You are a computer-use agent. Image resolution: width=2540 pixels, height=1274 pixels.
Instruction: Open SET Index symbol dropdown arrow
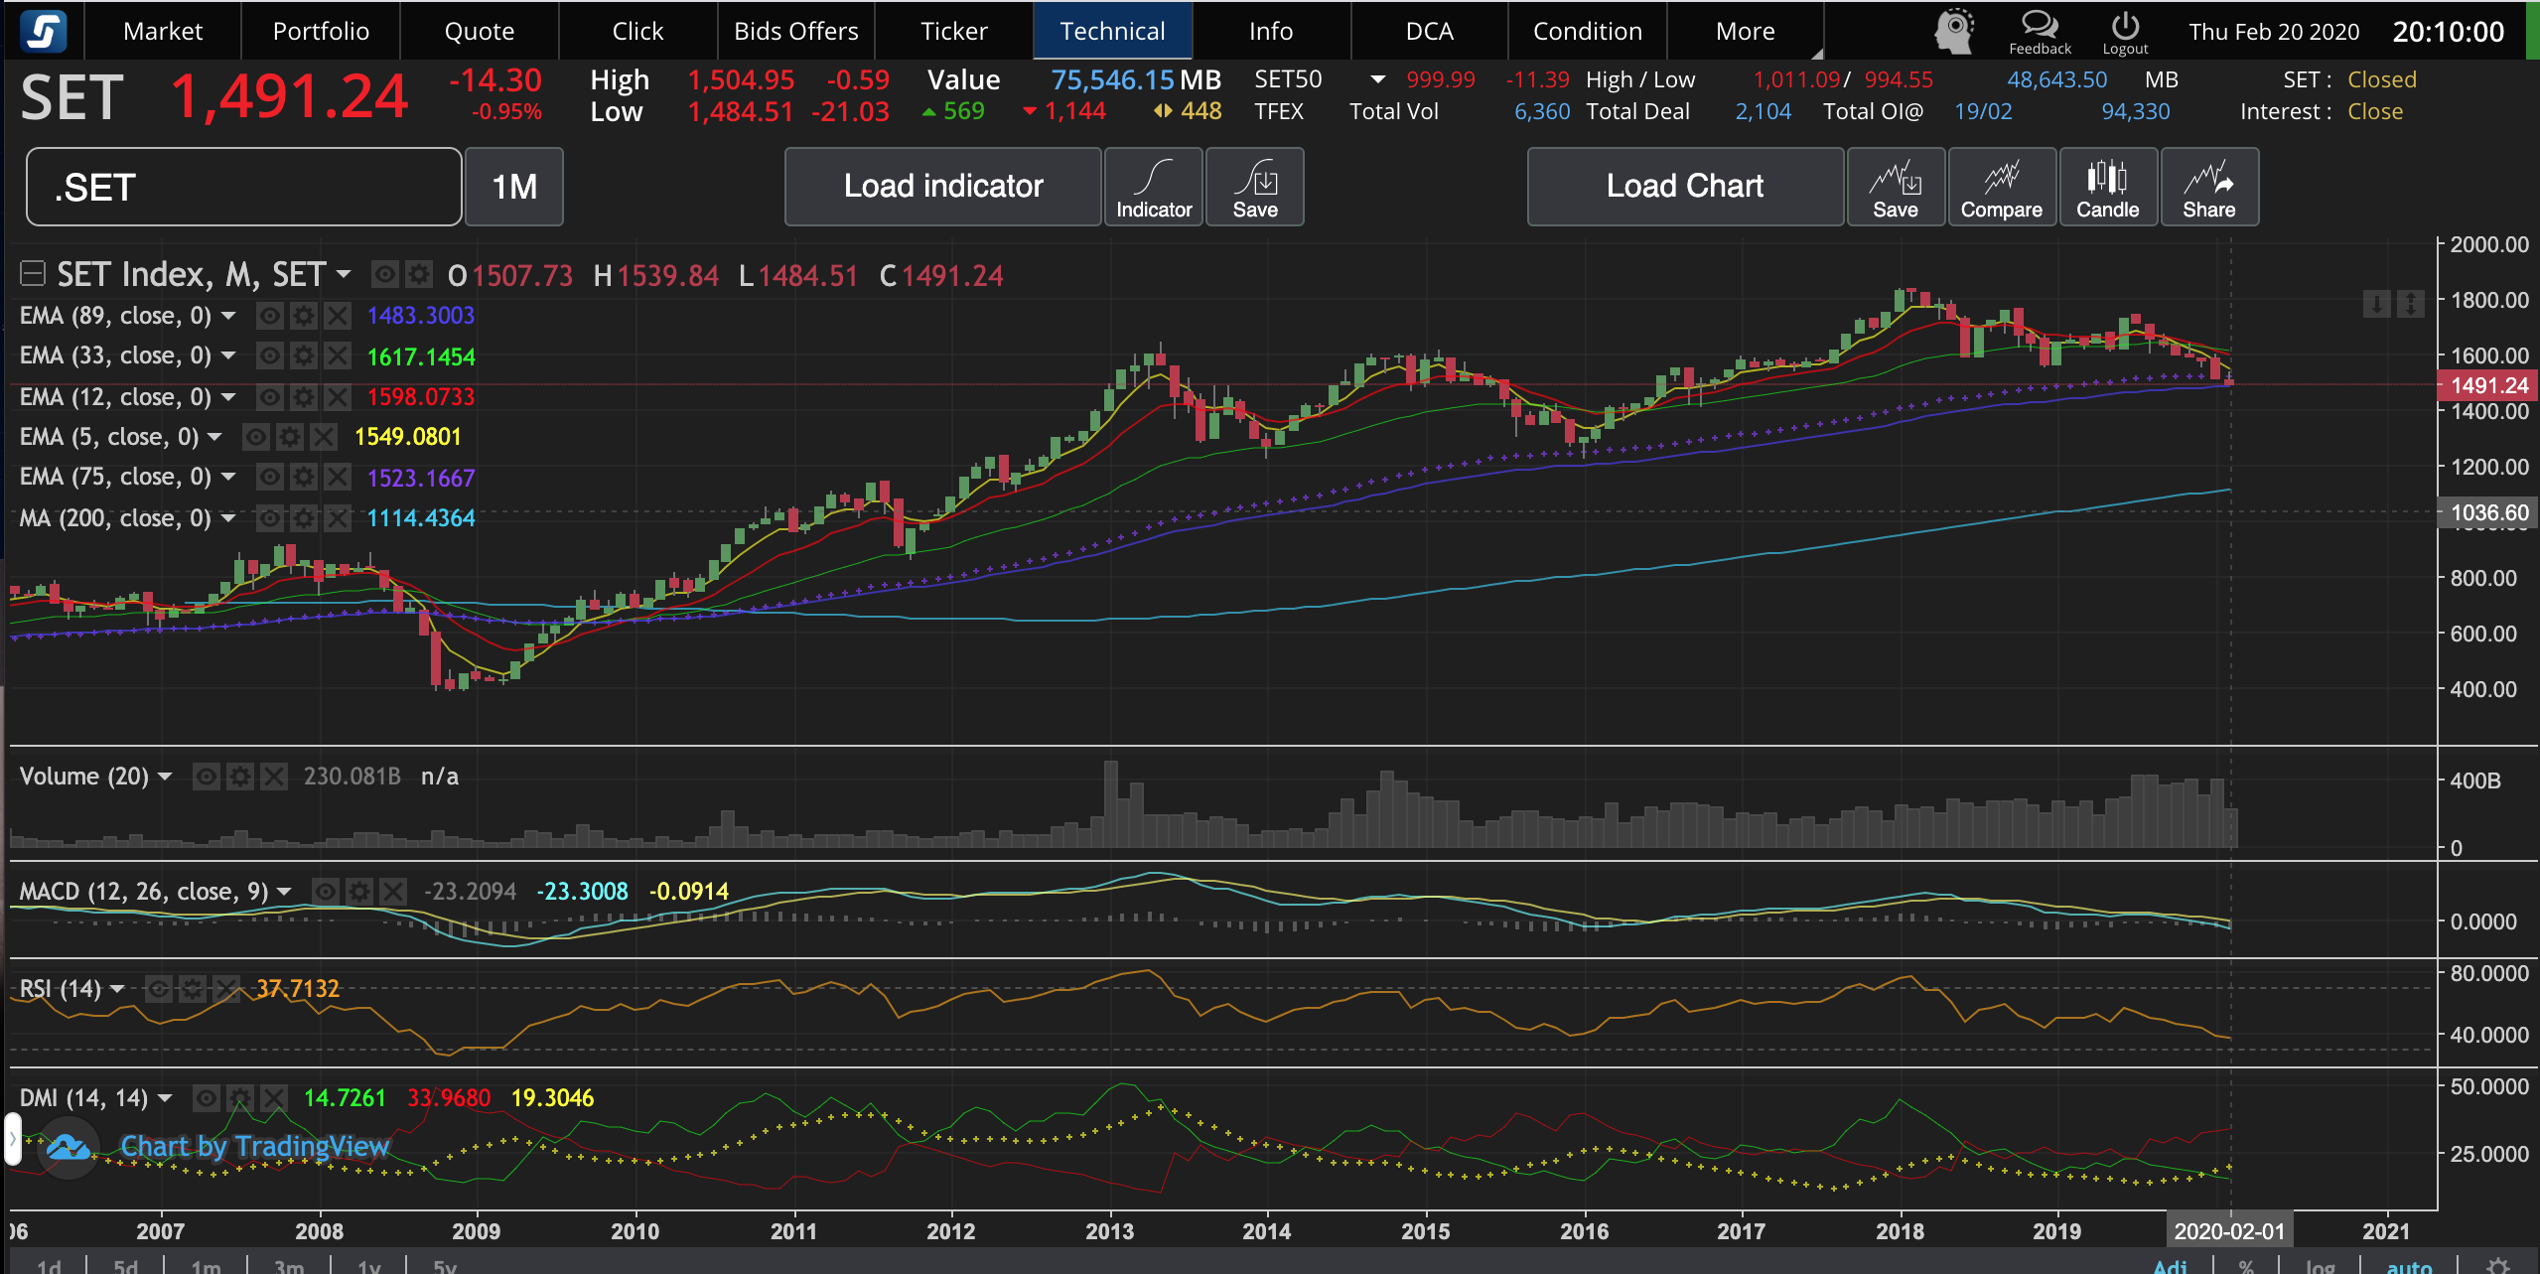coord(344,274)
